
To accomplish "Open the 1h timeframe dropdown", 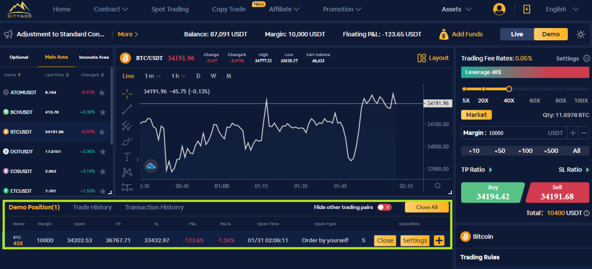I will (x=178, y=76).
